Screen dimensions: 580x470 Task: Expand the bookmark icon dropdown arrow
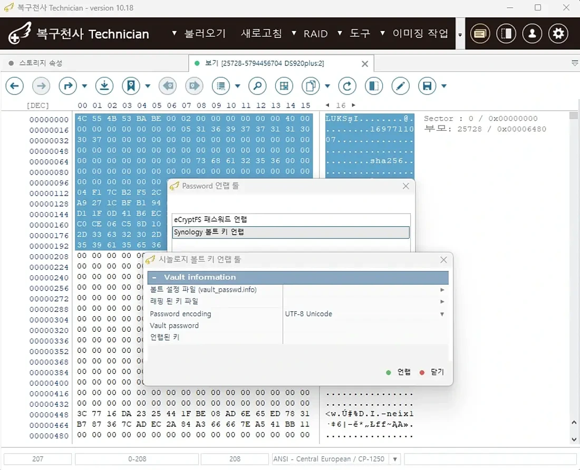[148, 86]
